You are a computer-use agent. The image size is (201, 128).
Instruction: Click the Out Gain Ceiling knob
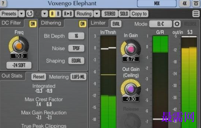[131, 89]
